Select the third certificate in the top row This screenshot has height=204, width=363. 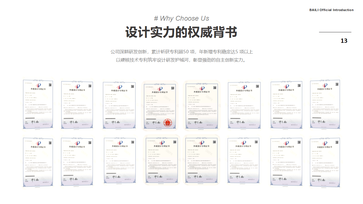(119, 105)
